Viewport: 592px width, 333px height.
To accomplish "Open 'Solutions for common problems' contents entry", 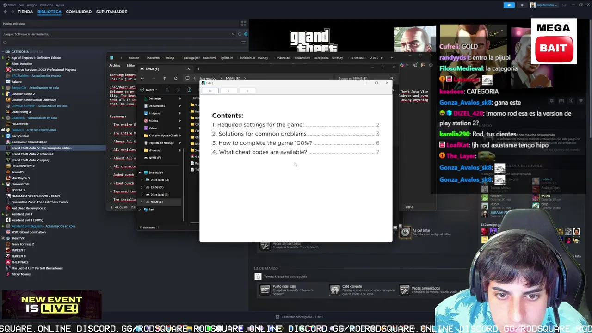I will pos(296,134).
